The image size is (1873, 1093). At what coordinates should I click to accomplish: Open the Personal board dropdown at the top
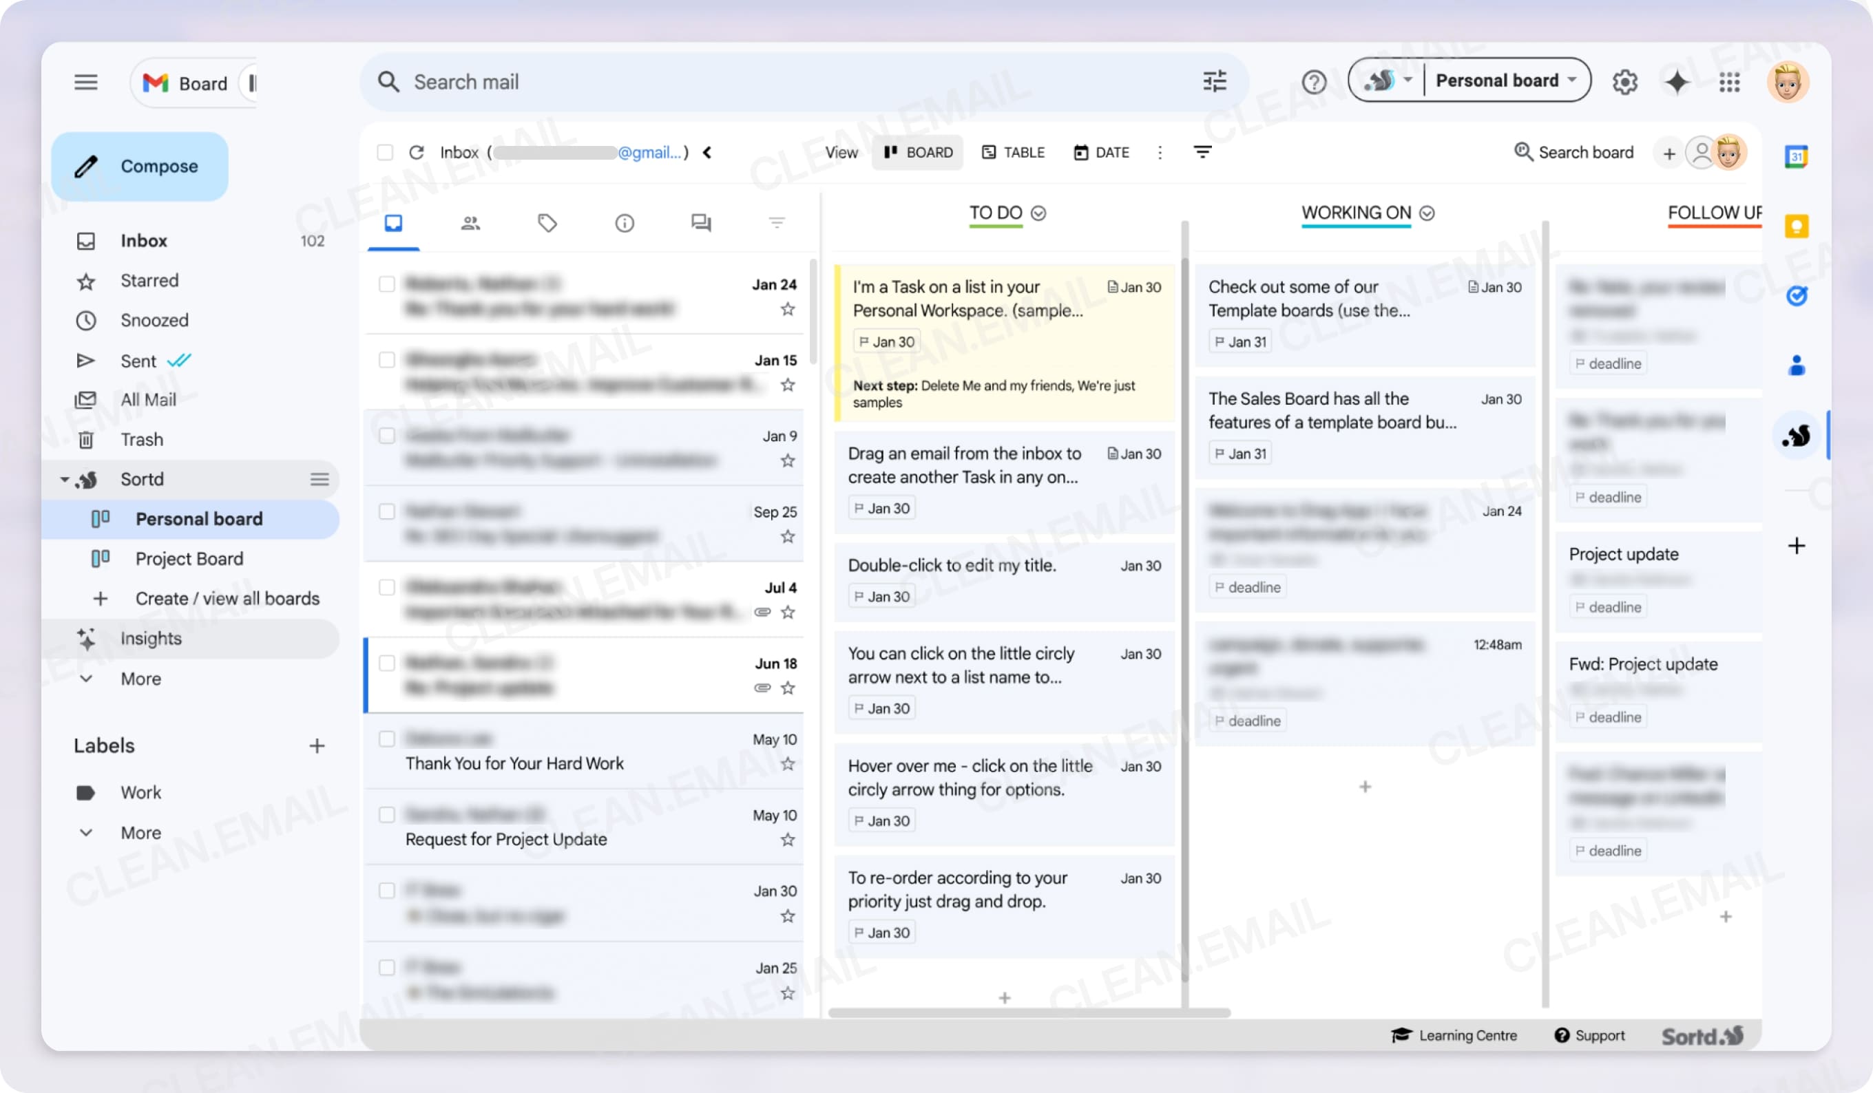pyautogui.click(x=1505, y=80)
